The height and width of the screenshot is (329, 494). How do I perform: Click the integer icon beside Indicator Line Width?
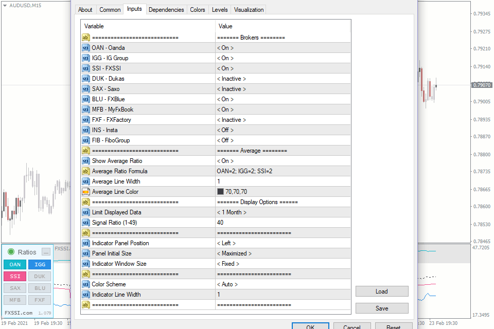tap(86, 295)
